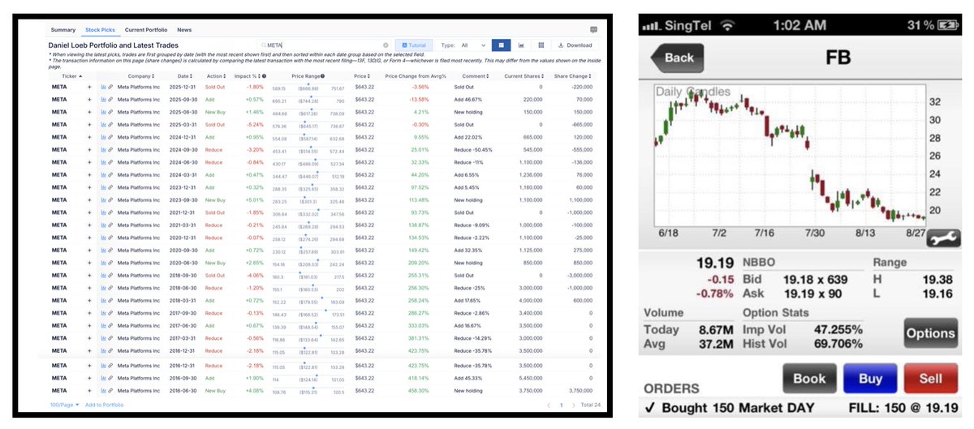Switch to table view toggle
Screen dimensions: 974x429
click(501, 45)
